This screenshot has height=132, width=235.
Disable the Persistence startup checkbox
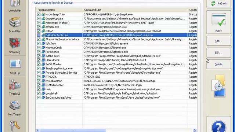coord(39,52)
